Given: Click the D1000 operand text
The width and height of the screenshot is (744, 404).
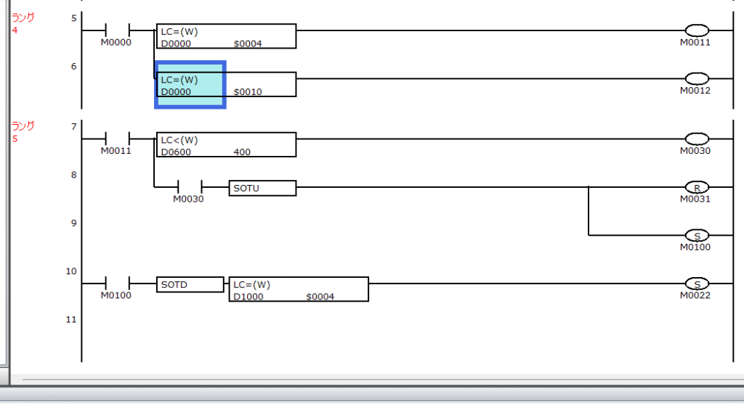Looking at the screenshot, I should pyautogui.click(x=248, y=297).
